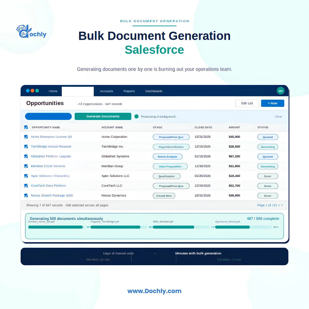Click the green processing status dot
The height and width of the screenshot is (309, 309).
tap(136, 116)
